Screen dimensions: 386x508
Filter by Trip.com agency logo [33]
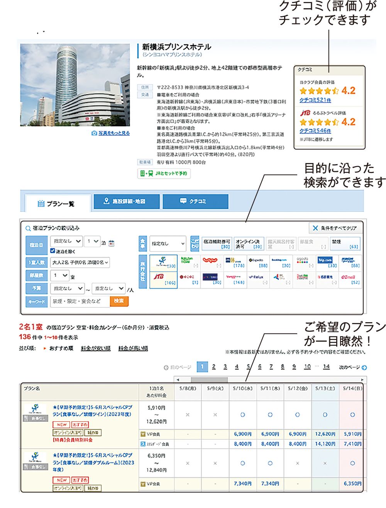pos(327,263)
